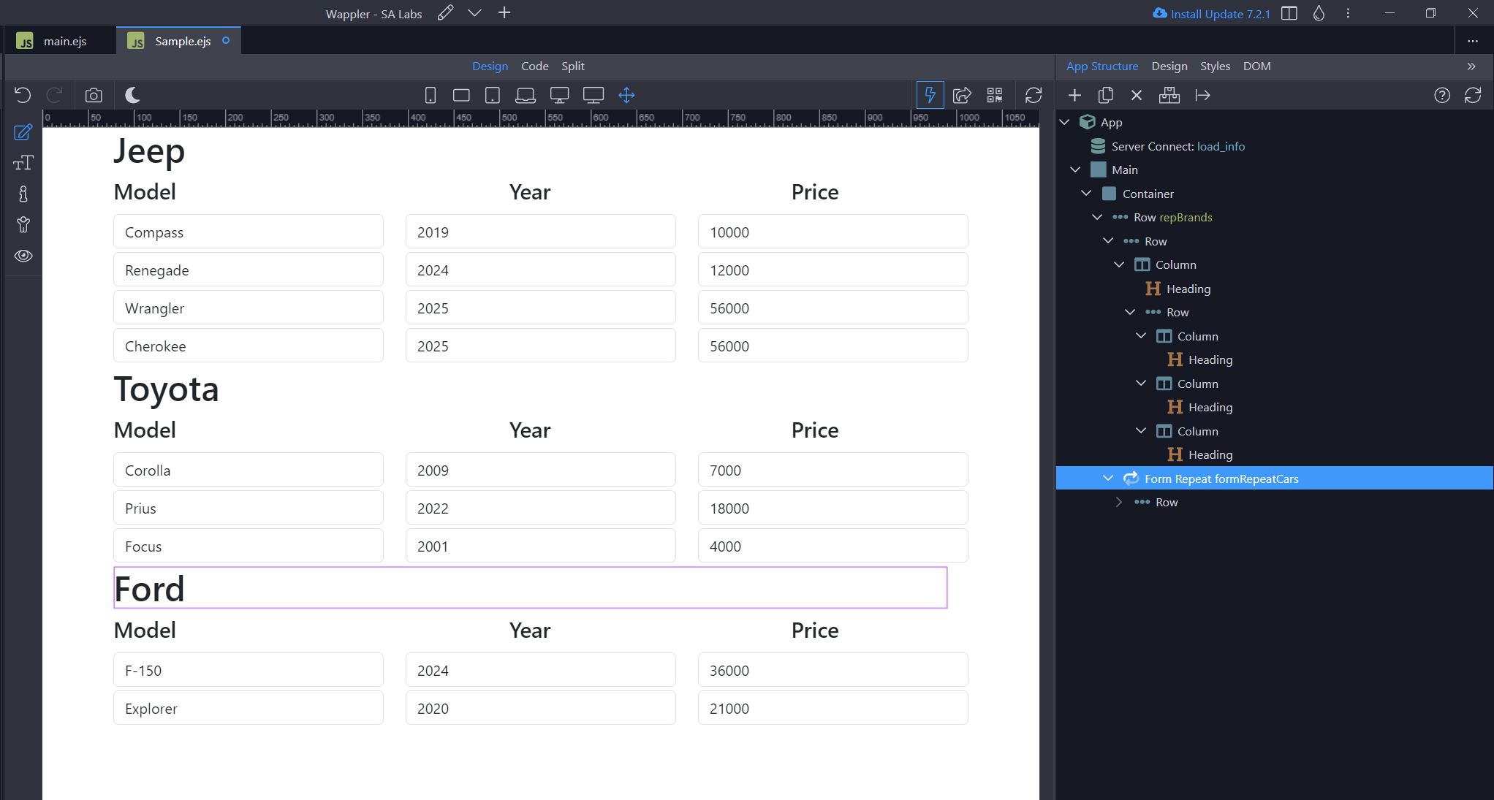The height and width of the screenshot is (800, 1494).
Task: Open the main.ejs file tab
Action: [x=64, y=41]
